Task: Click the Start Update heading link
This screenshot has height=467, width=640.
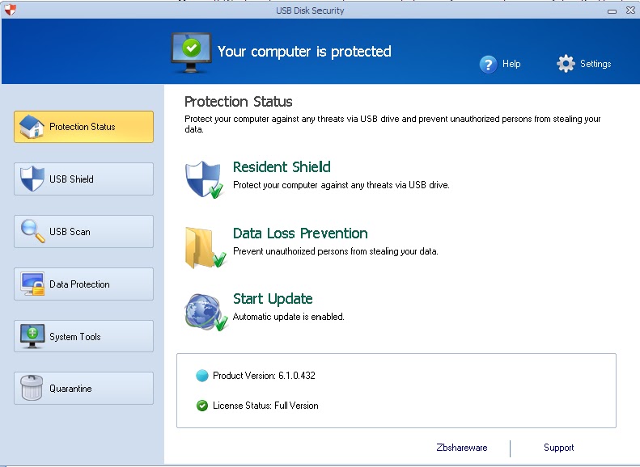Action: [x=273, y=299]
